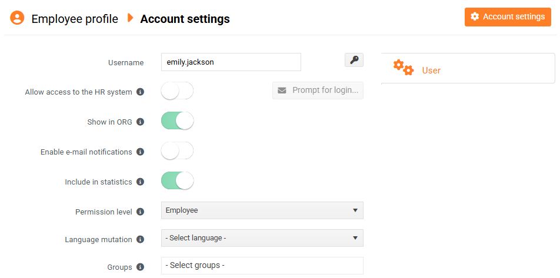The width and height of the screenshot is (560, 278).
Task: Click info icon beside Allow access to HR system
Action: point(140,92)
